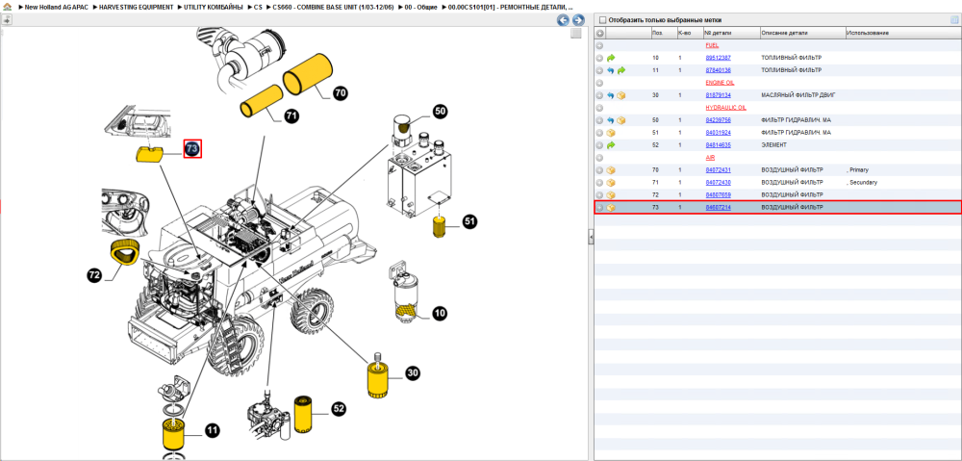
Task: Click the package box icon in row 30
Action: (620, 95)
